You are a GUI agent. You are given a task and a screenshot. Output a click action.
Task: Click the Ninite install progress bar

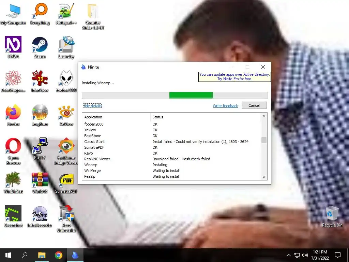click(x=174, y=96)
